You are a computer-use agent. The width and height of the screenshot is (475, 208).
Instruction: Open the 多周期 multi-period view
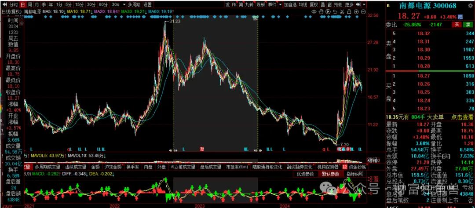point(134,4)
